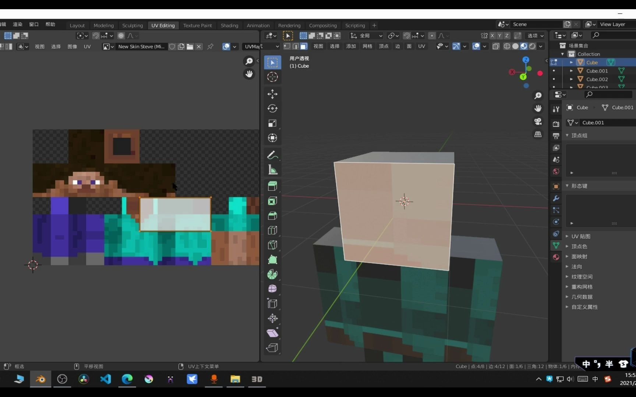Open the Blender icon on the taskbar

(x=40, y=379)
